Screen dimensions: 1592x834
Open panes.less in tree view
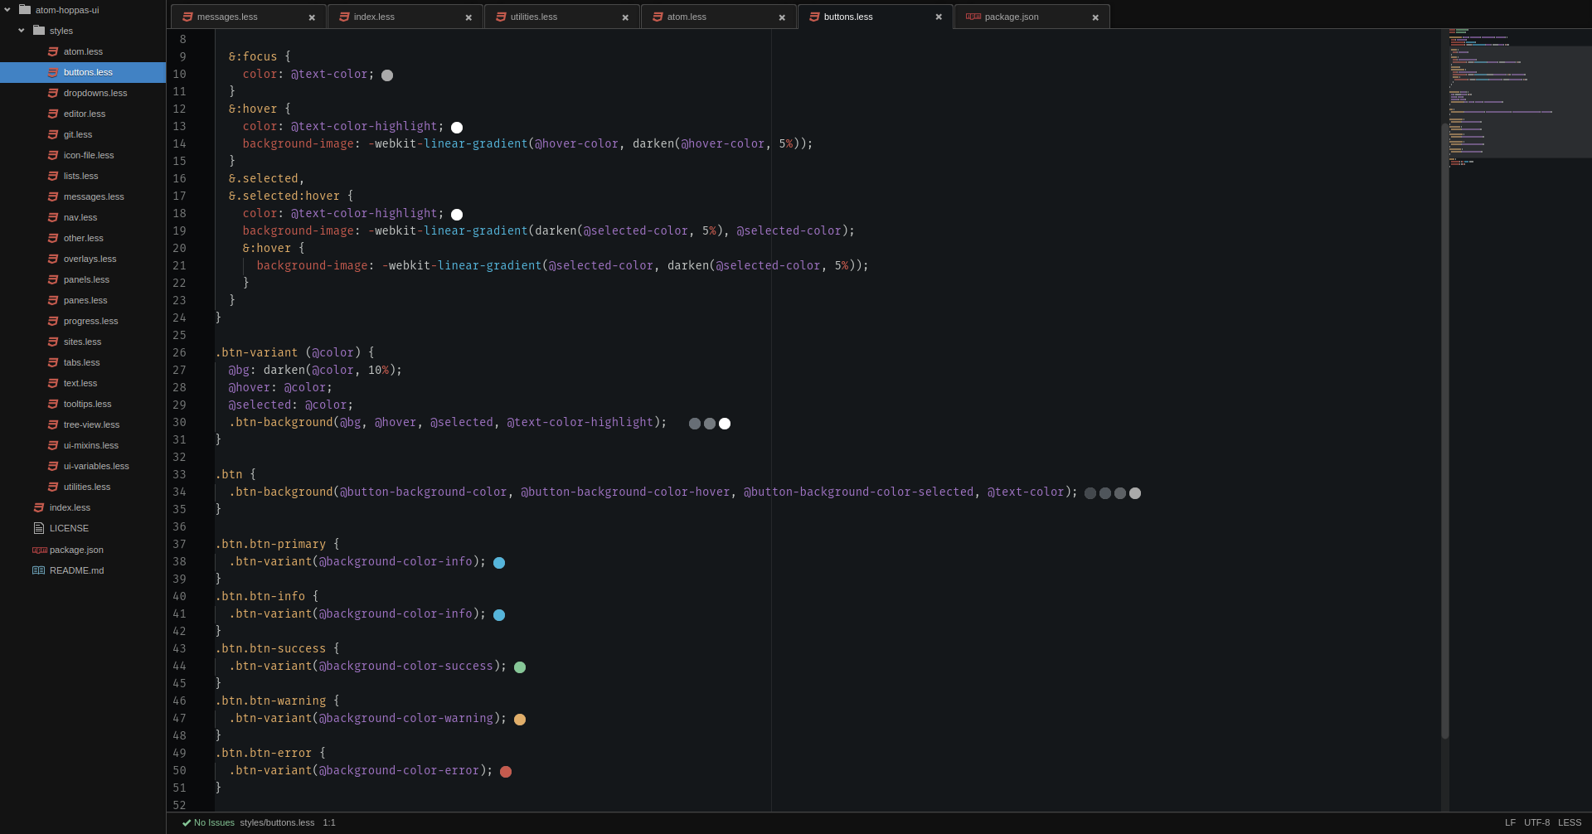(83, 300)
